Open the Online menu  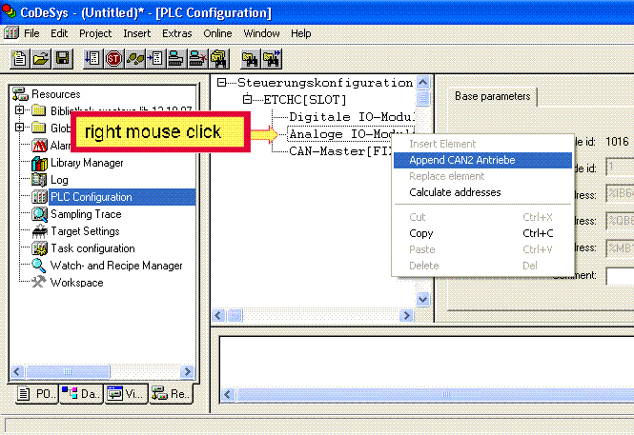point(217,33)
